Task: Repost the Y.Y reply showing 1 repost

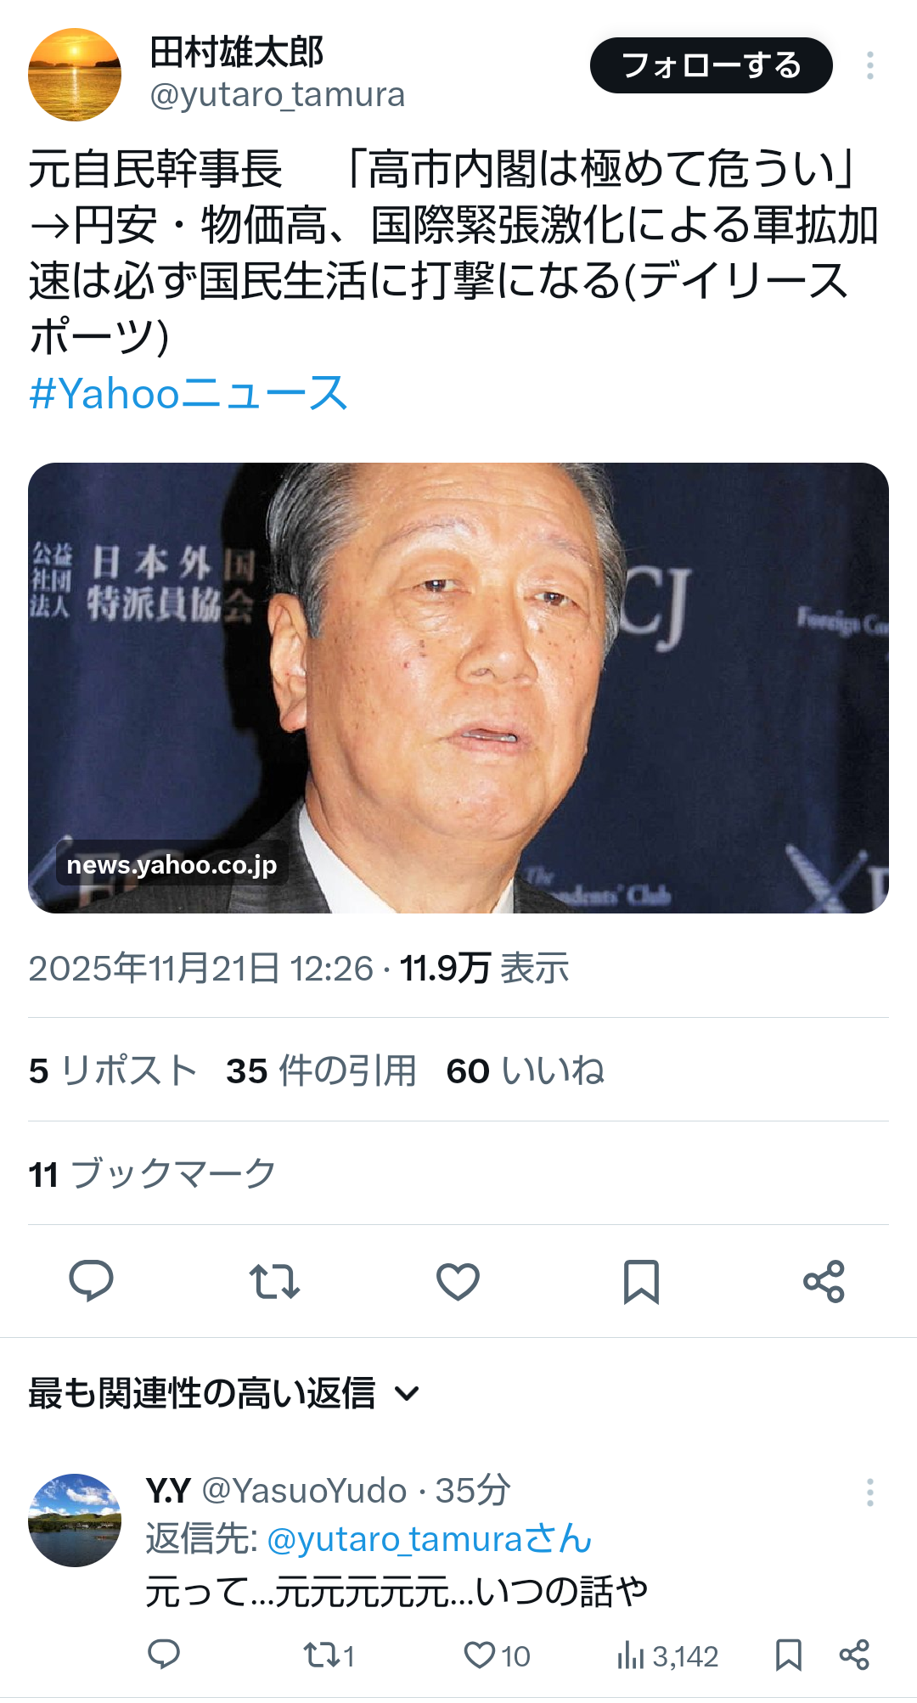Action: point(329,1655)
